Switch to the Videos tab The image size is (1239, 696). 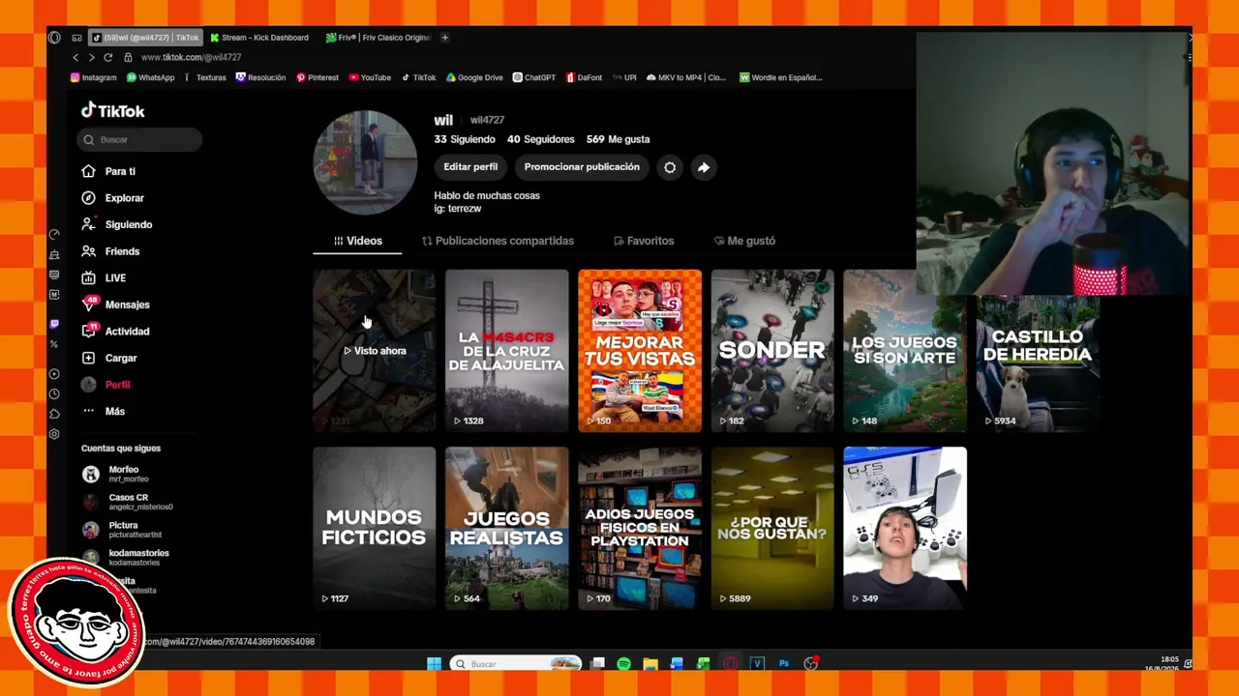pyautogui.click(x=358, y=241)
